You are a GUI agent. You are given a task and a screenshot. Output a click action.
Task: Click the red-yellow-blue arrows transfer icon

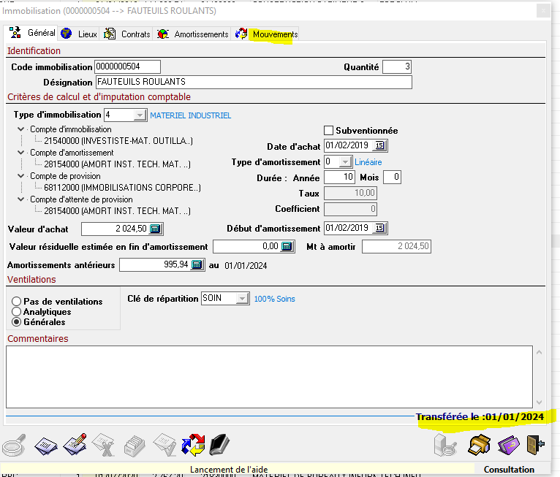193,444
